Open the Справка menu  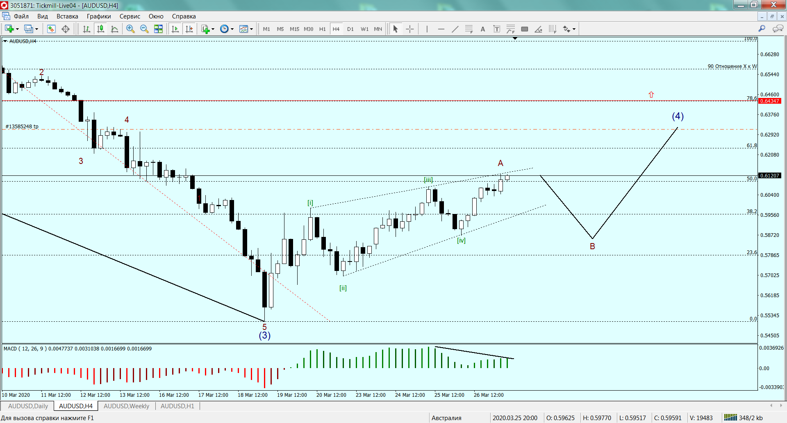[184, 16]
